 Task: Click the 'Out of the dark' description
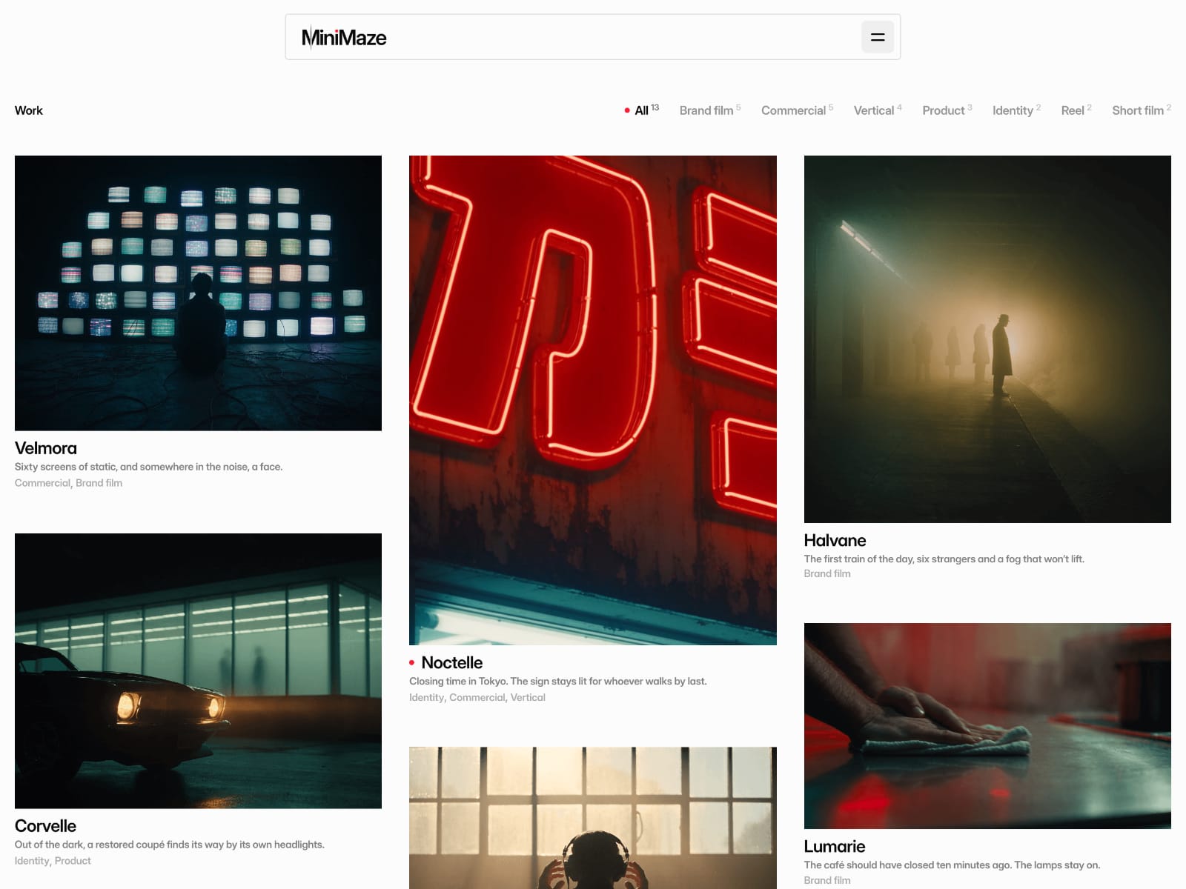click(x=170, y=845)
